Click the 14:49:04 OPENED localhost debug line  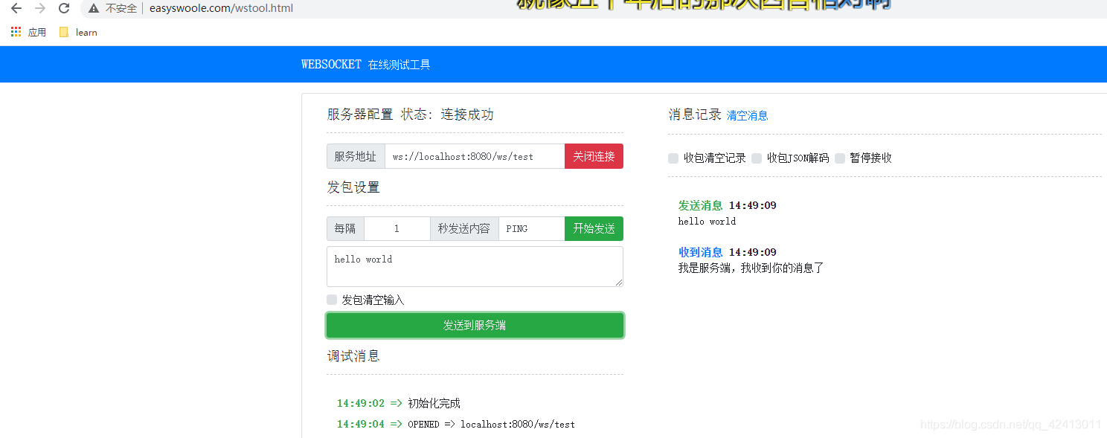[x=456, y=424]
